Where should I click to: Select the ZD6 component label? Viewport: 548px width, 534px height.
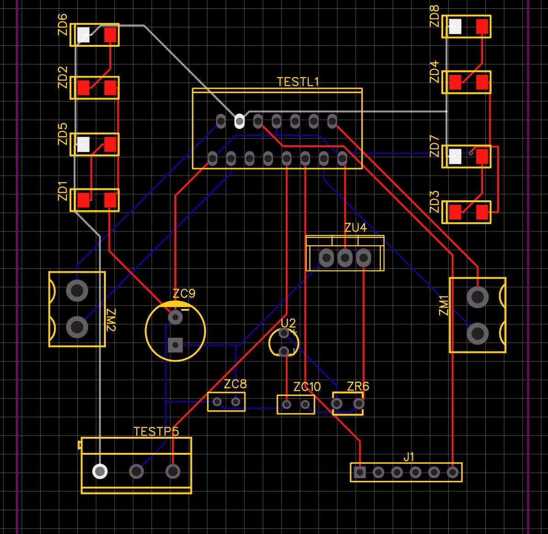[x=62, y=25]
